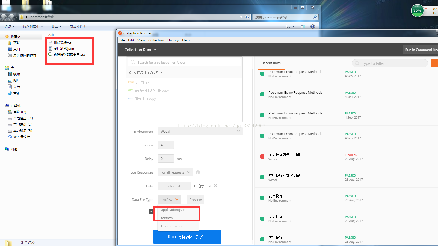
Task: Click the Run 发标投标参数 button
Action: [187, 237]
